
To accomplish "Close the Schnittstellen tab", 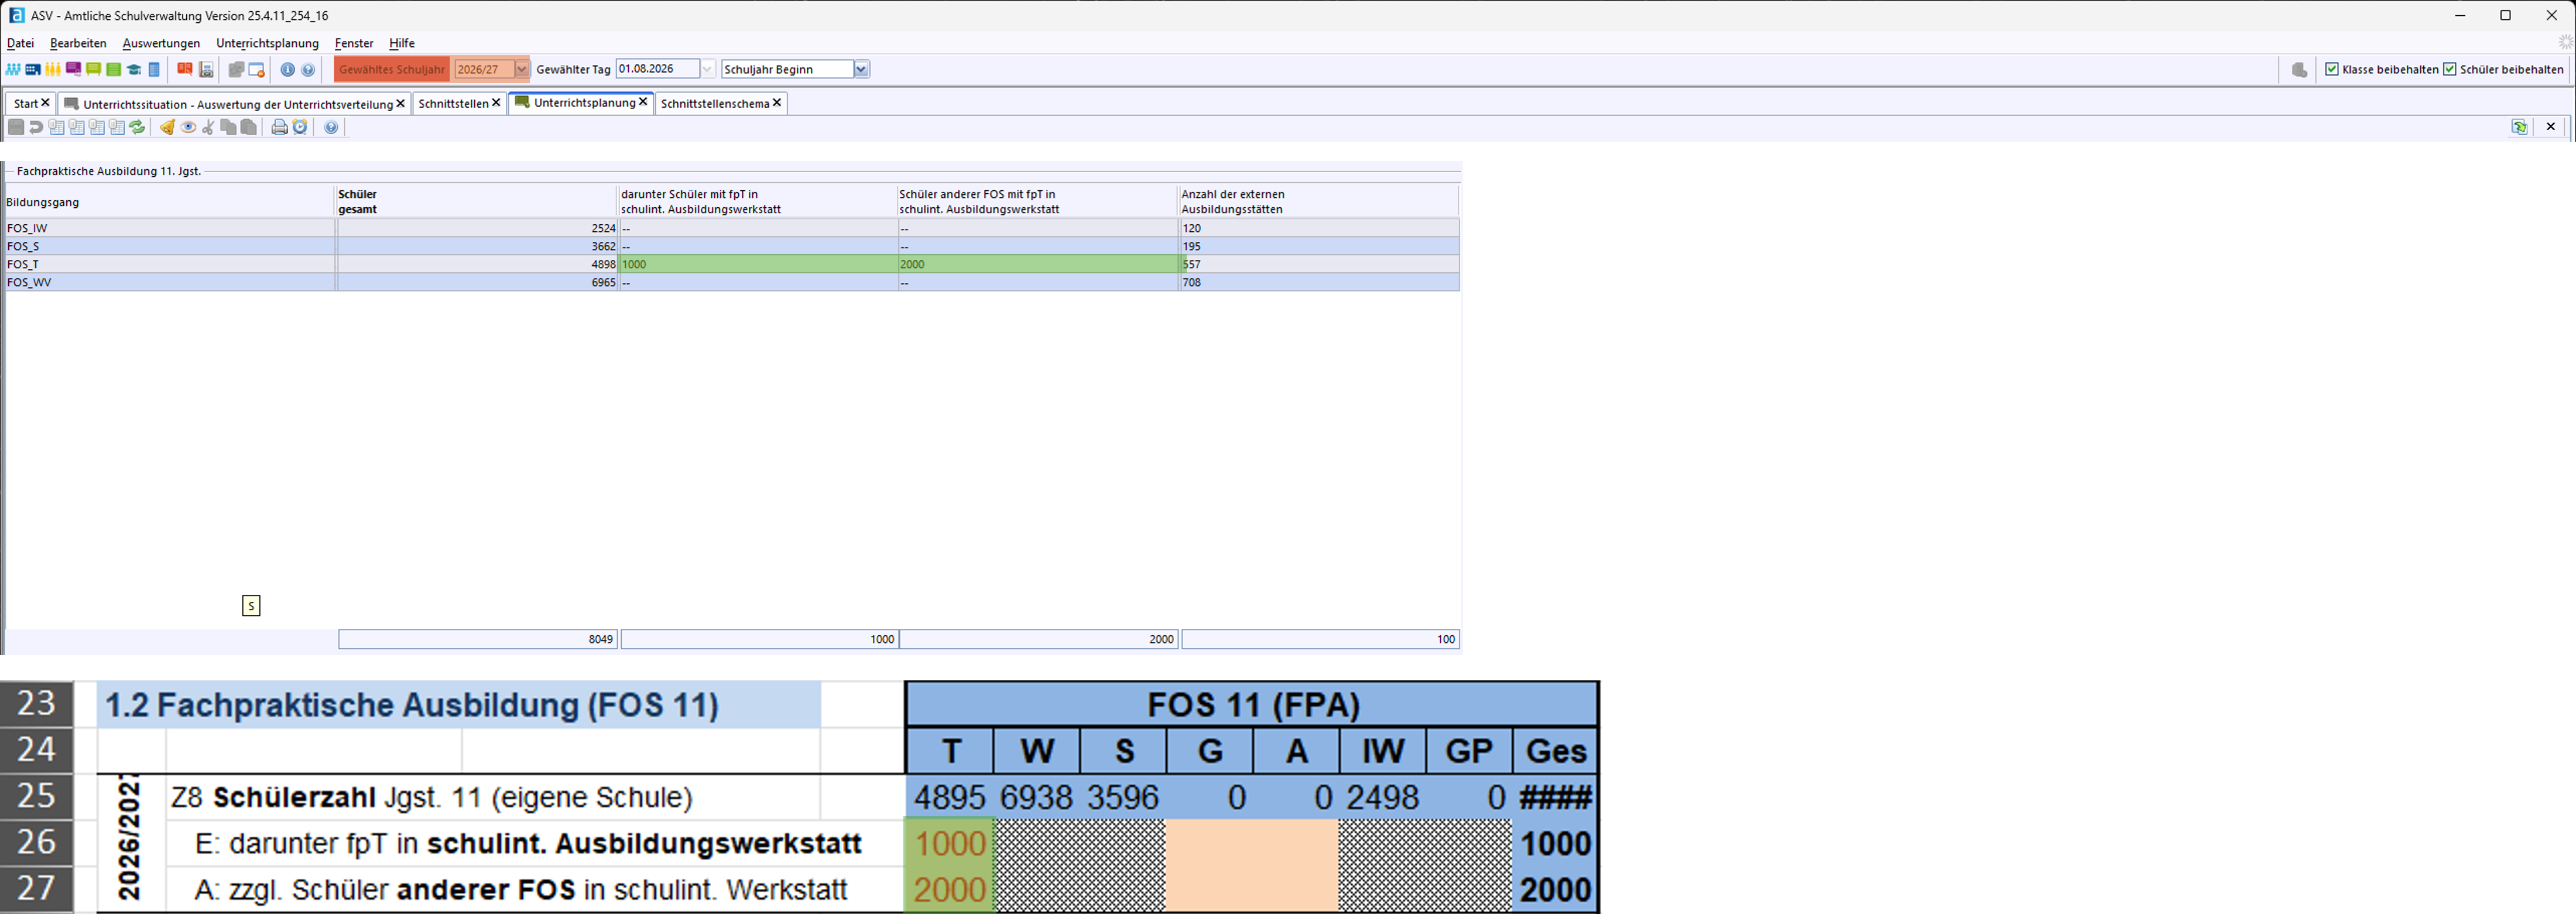I will coord(496,102).
